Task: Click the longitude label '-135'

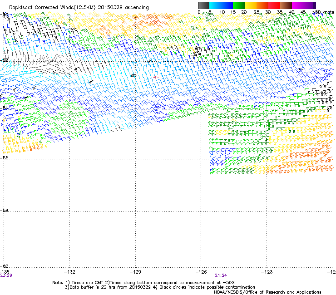Action: pyautogui.click(x=5, y=272)
